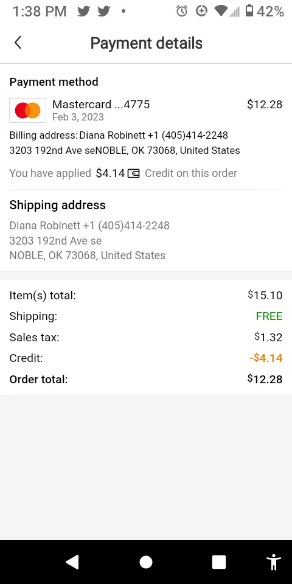
Task: Tap the Billing address line
Action: pyautogui.click(x=119, y=135)
